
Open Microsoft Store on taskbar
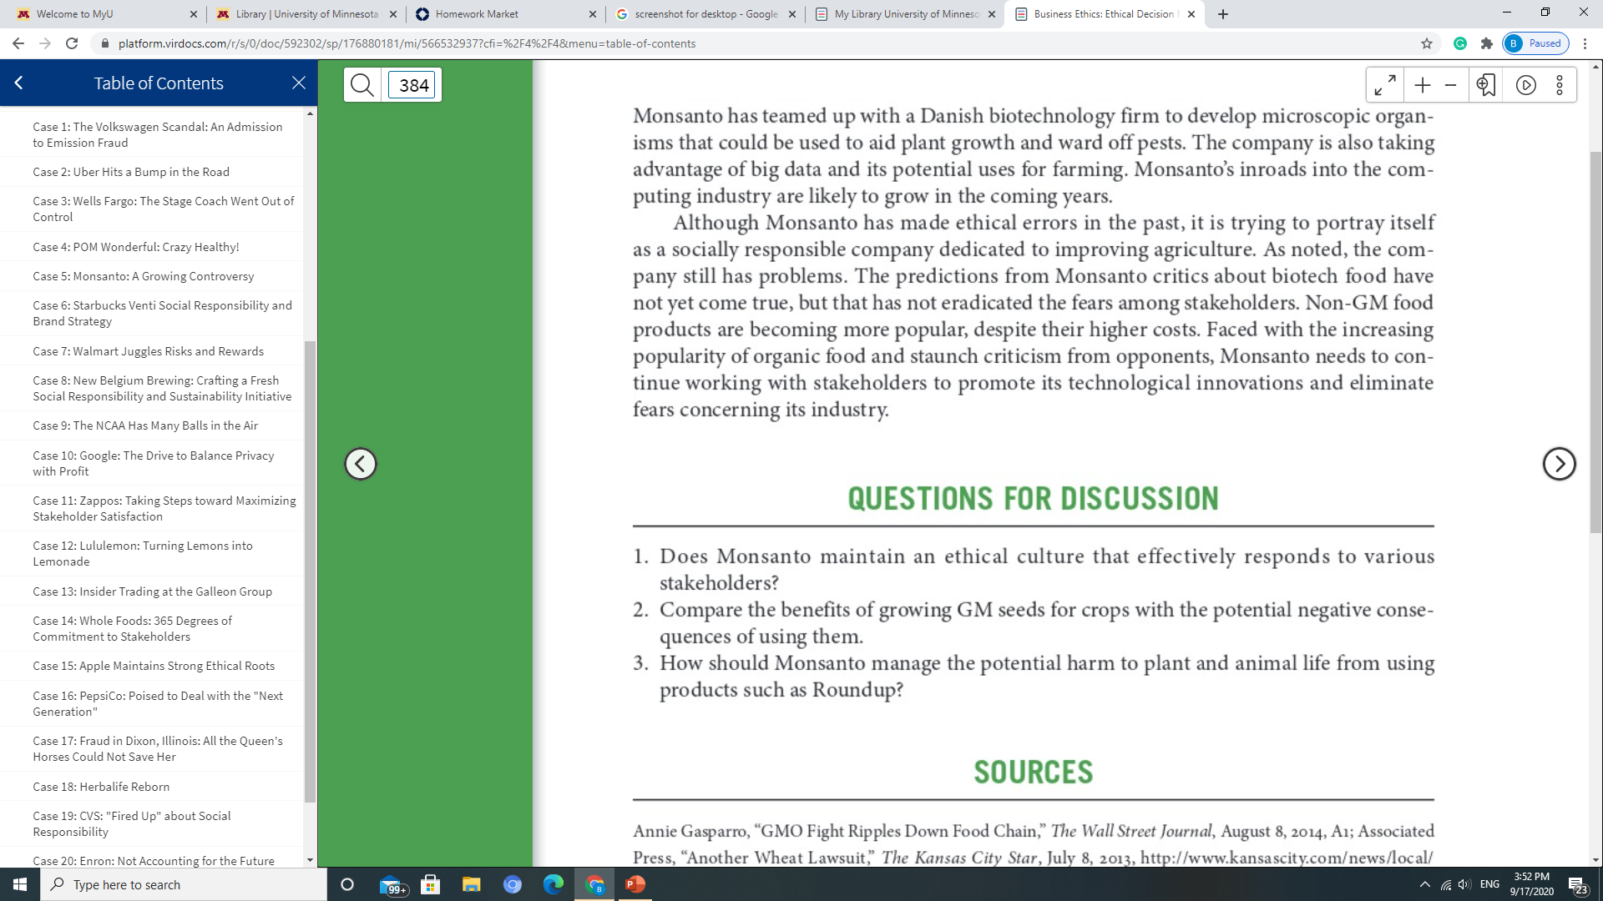[x=431, y=884]
